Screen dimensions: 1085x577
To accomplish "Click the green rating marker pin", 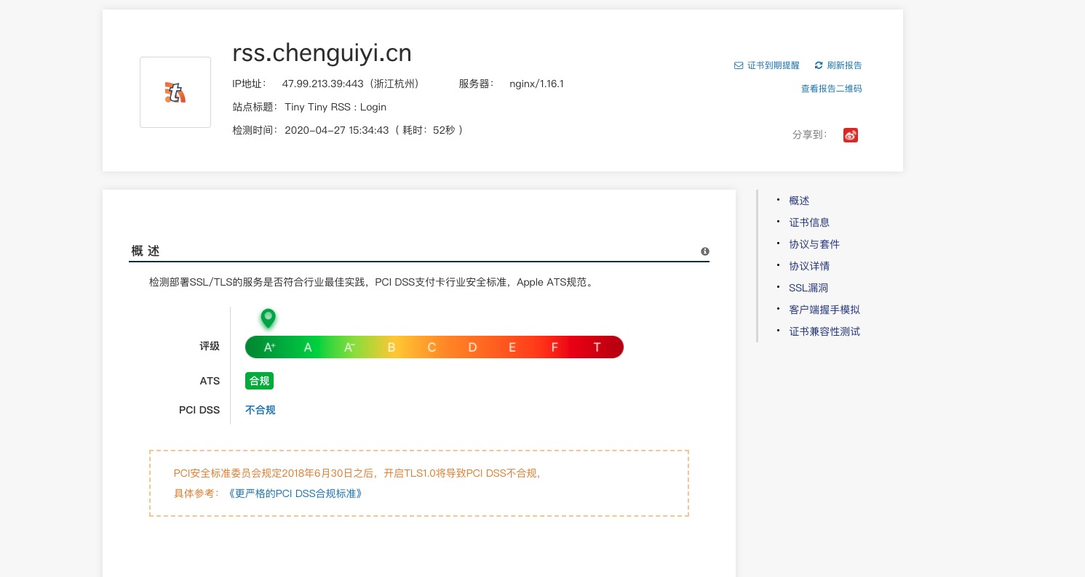I will tap(269, 318).
